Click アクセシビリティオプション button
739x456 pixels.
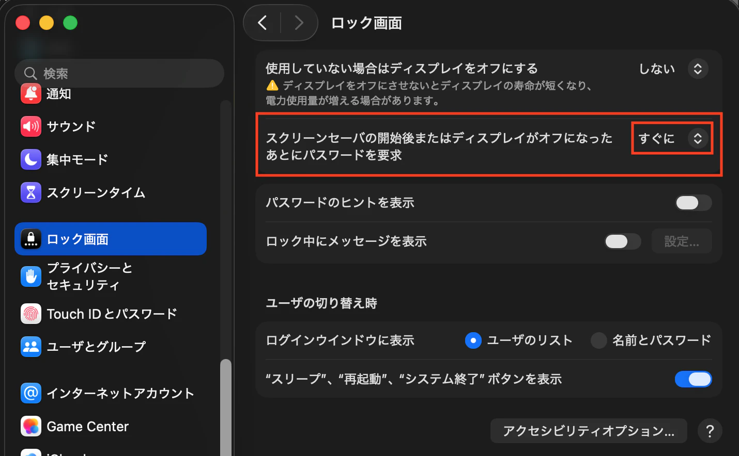[x=589, y=431]
